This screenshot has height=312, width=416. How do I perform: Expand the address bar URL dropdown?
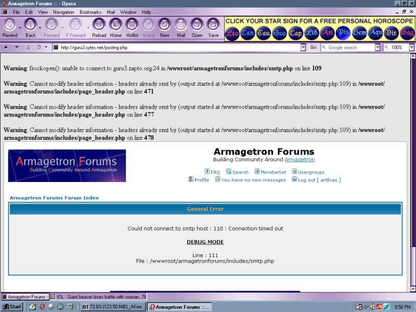[303, 47]
